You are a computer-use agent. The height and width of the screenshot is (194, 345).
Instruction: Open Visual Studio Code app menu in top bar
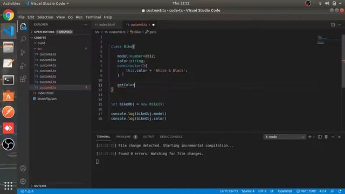point(47,3)
